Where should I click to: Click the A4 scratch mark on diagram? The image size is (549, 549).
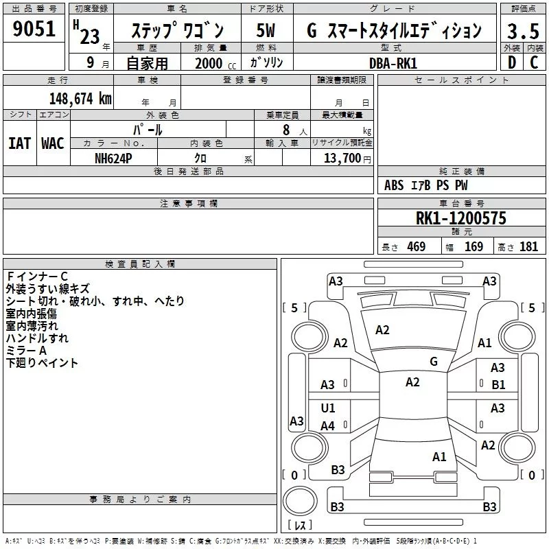pyautogui.click(x=328, y=426)
